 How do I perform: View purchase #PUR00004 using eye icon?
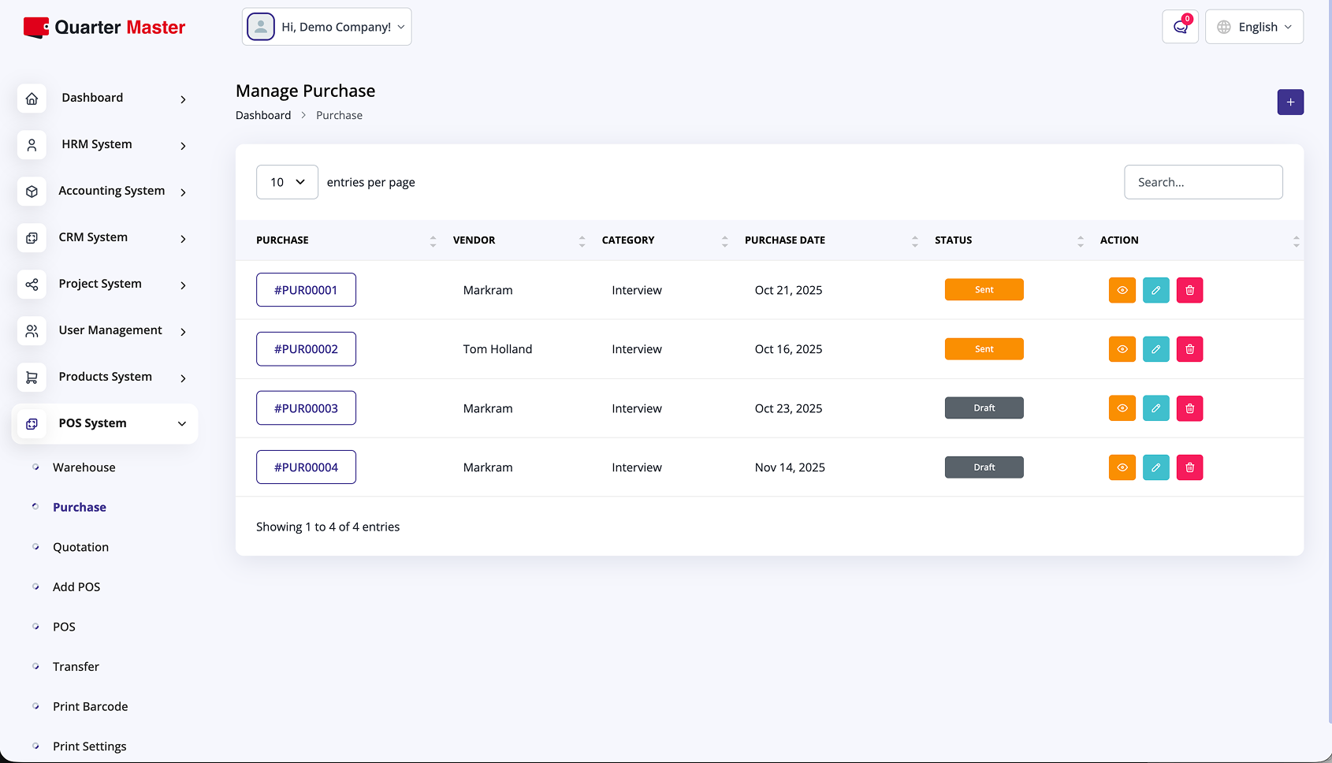point(1122,467)
